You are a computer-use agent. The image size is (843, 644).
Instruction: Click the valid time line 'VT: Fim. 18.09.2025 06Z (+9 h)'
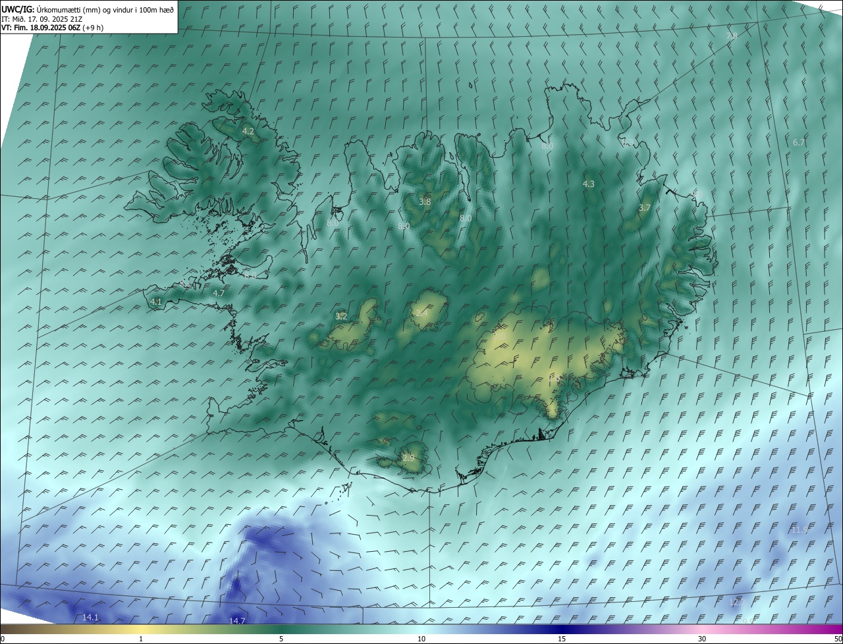(52, 28)
